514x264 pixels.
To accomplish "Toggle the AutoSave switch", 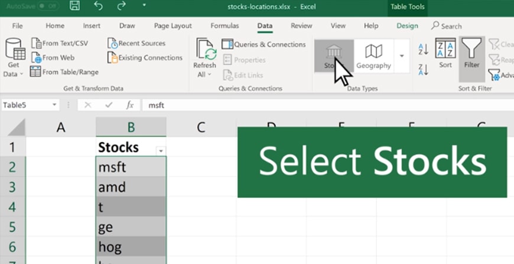I will point(49,6).
